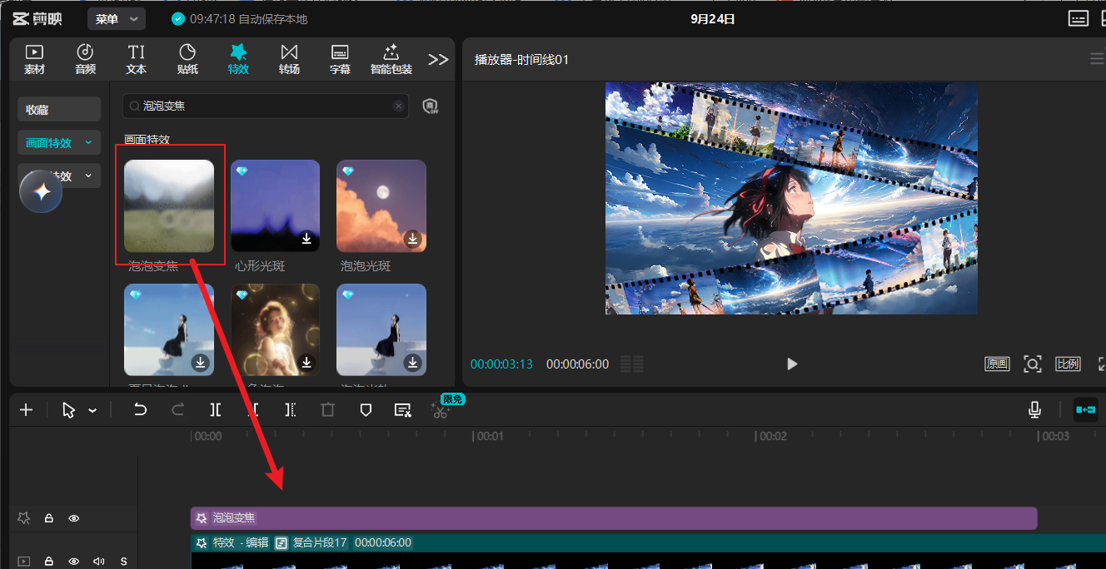Click the split clip tool icon

pyautogui.click(x=216, y=409)
